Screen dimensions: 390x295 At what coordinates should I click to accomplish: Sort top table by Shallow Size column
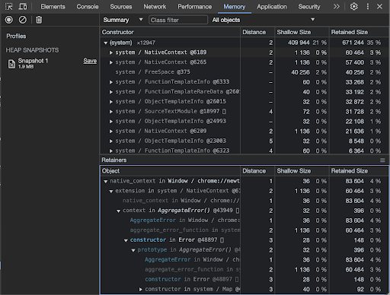coord(302,32)
